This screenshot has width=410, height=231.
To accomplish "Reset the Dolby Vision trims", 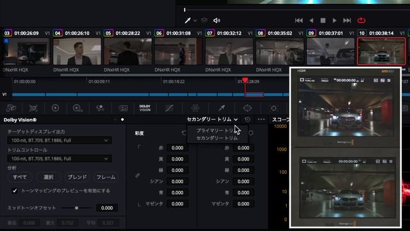I will pos(247,120).
